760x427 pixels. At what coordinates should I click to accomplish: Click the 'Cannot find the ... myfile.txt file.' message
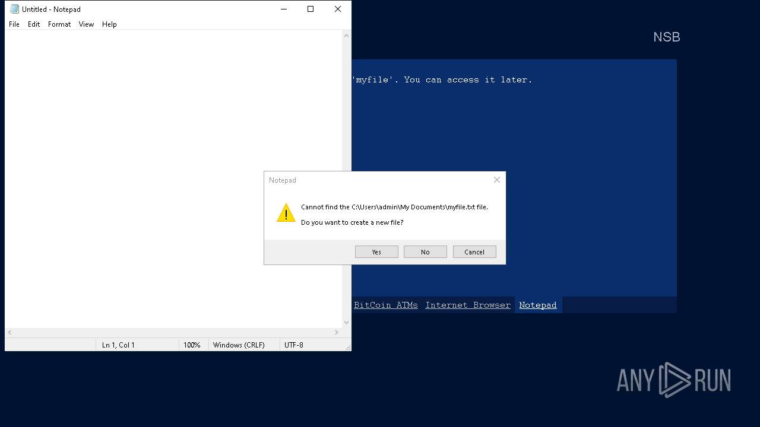(x=394, y=207)
